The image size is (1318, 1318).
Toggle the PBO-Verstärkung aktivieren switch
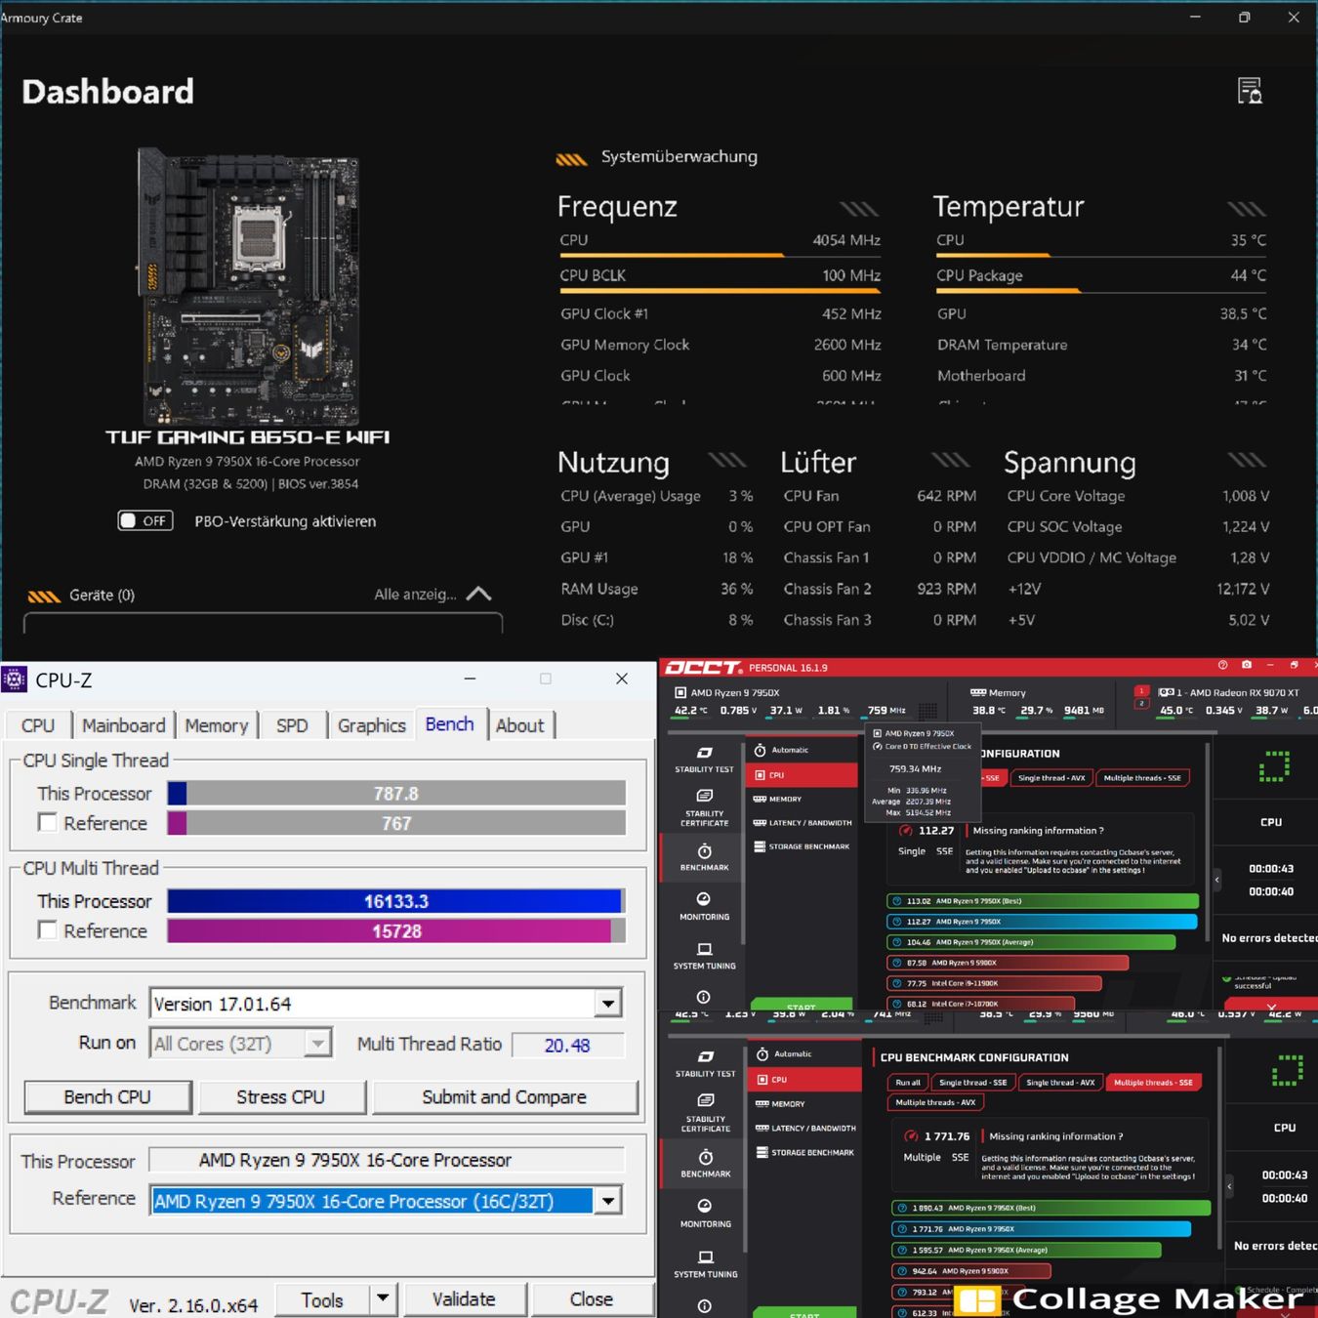(x=145, y=520)
